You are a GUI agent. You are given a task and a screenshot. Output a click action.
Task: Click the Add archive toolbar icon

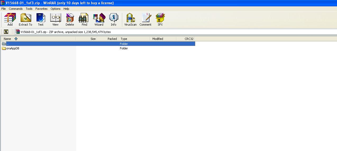pos(10,20)
